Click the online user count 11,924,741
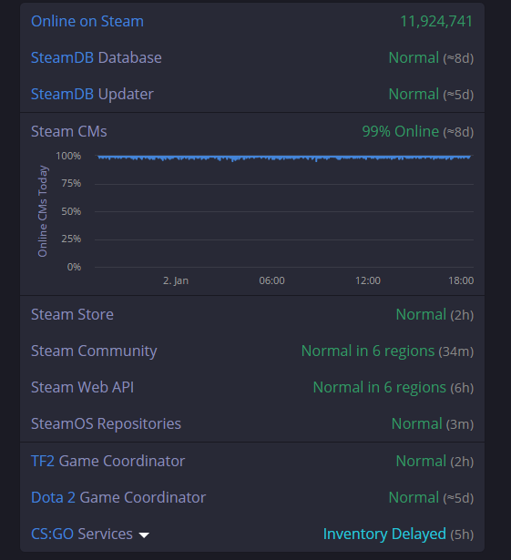The image size is (511, 560). click(436, 22)
